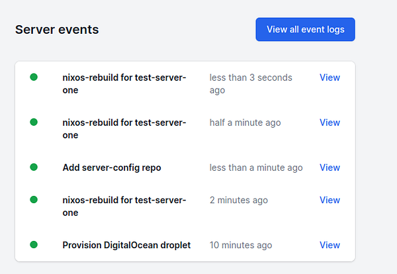Click green dot of half-a-minute-old nixos-rebuild event

point(34,122)
